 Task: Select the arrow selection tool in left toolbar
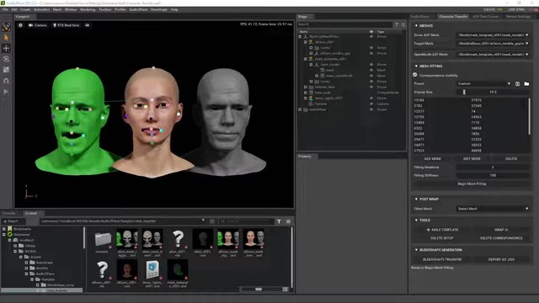tap(6, 37)
